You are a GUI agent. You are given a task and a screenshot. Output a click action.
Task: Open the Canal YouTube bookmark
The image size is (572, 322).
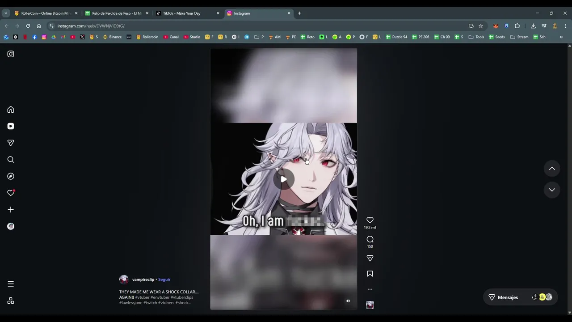coord(171,37)
